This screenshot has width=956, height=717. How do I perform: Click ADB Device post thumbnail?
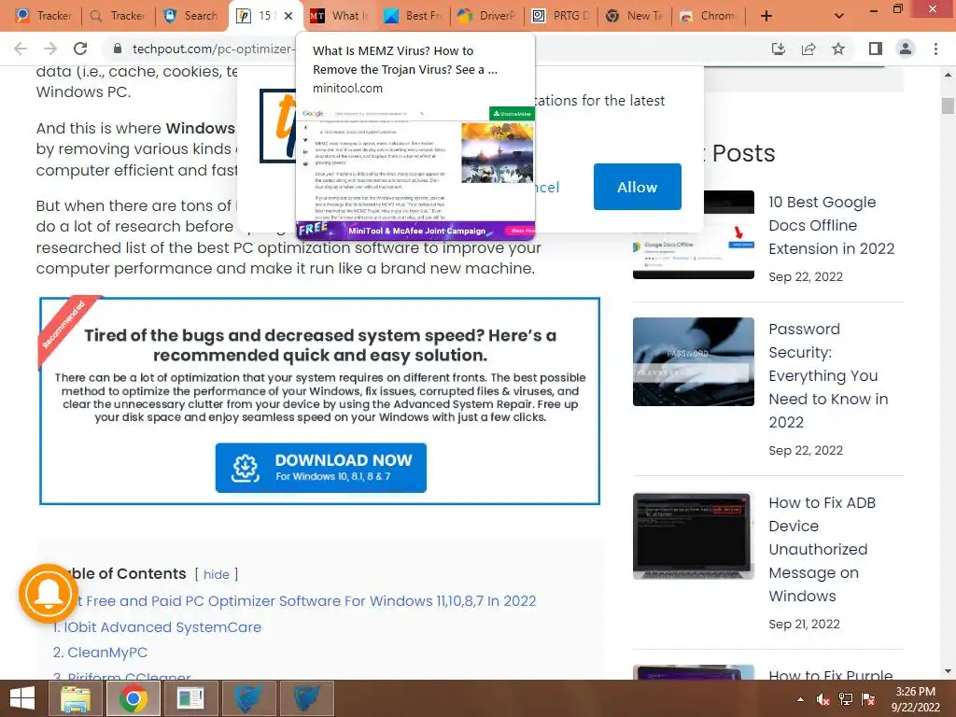[694, 536]
